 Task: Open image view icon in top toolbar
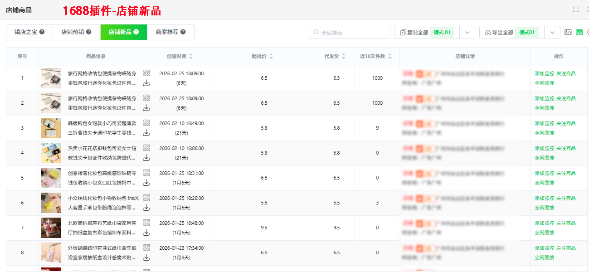point(569,32)
